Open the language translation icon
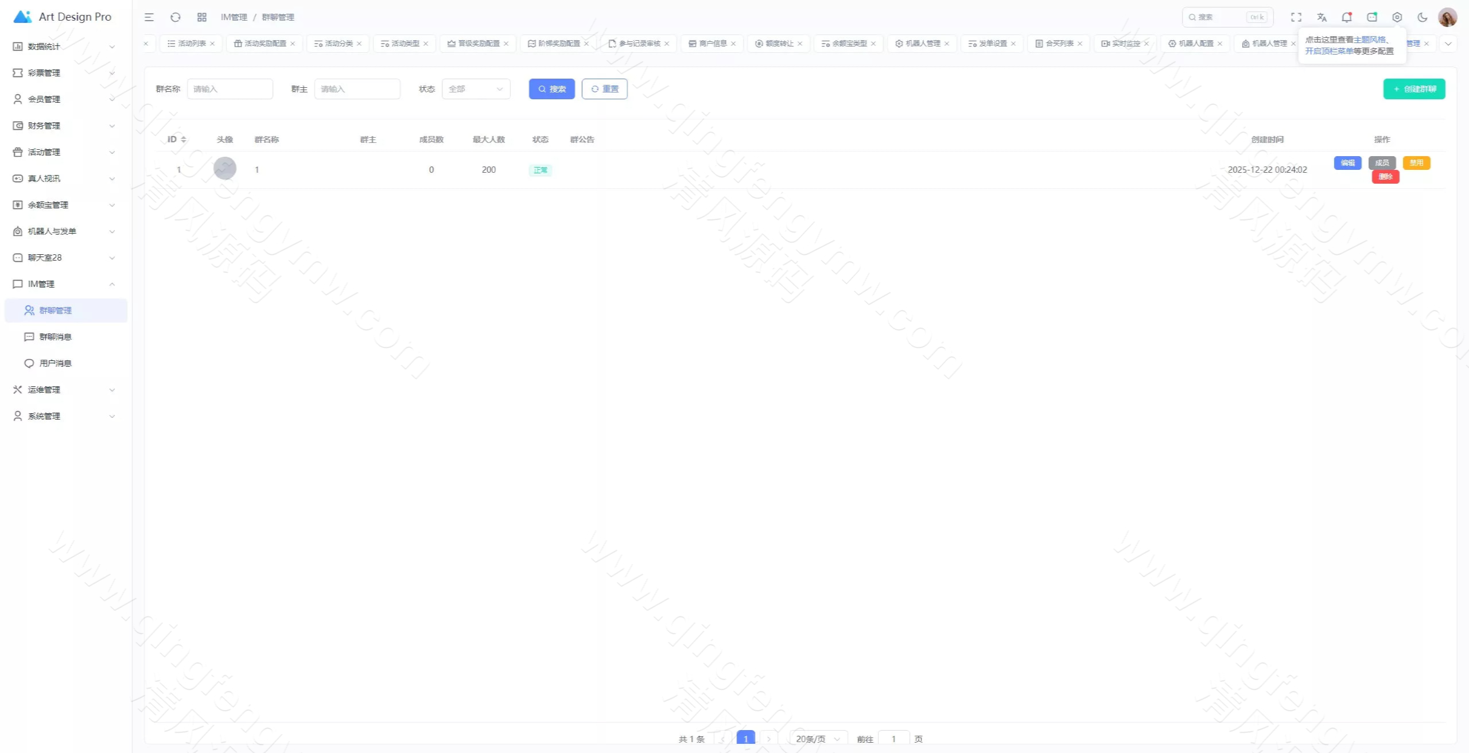Viewport: 1469px width, 753px height. [x=1322, y=17]
